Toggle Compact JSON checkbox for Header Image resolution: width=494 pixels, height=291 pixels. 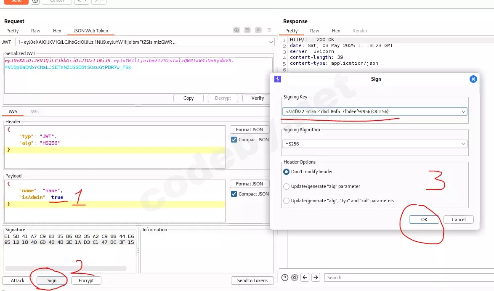(234, 140)
